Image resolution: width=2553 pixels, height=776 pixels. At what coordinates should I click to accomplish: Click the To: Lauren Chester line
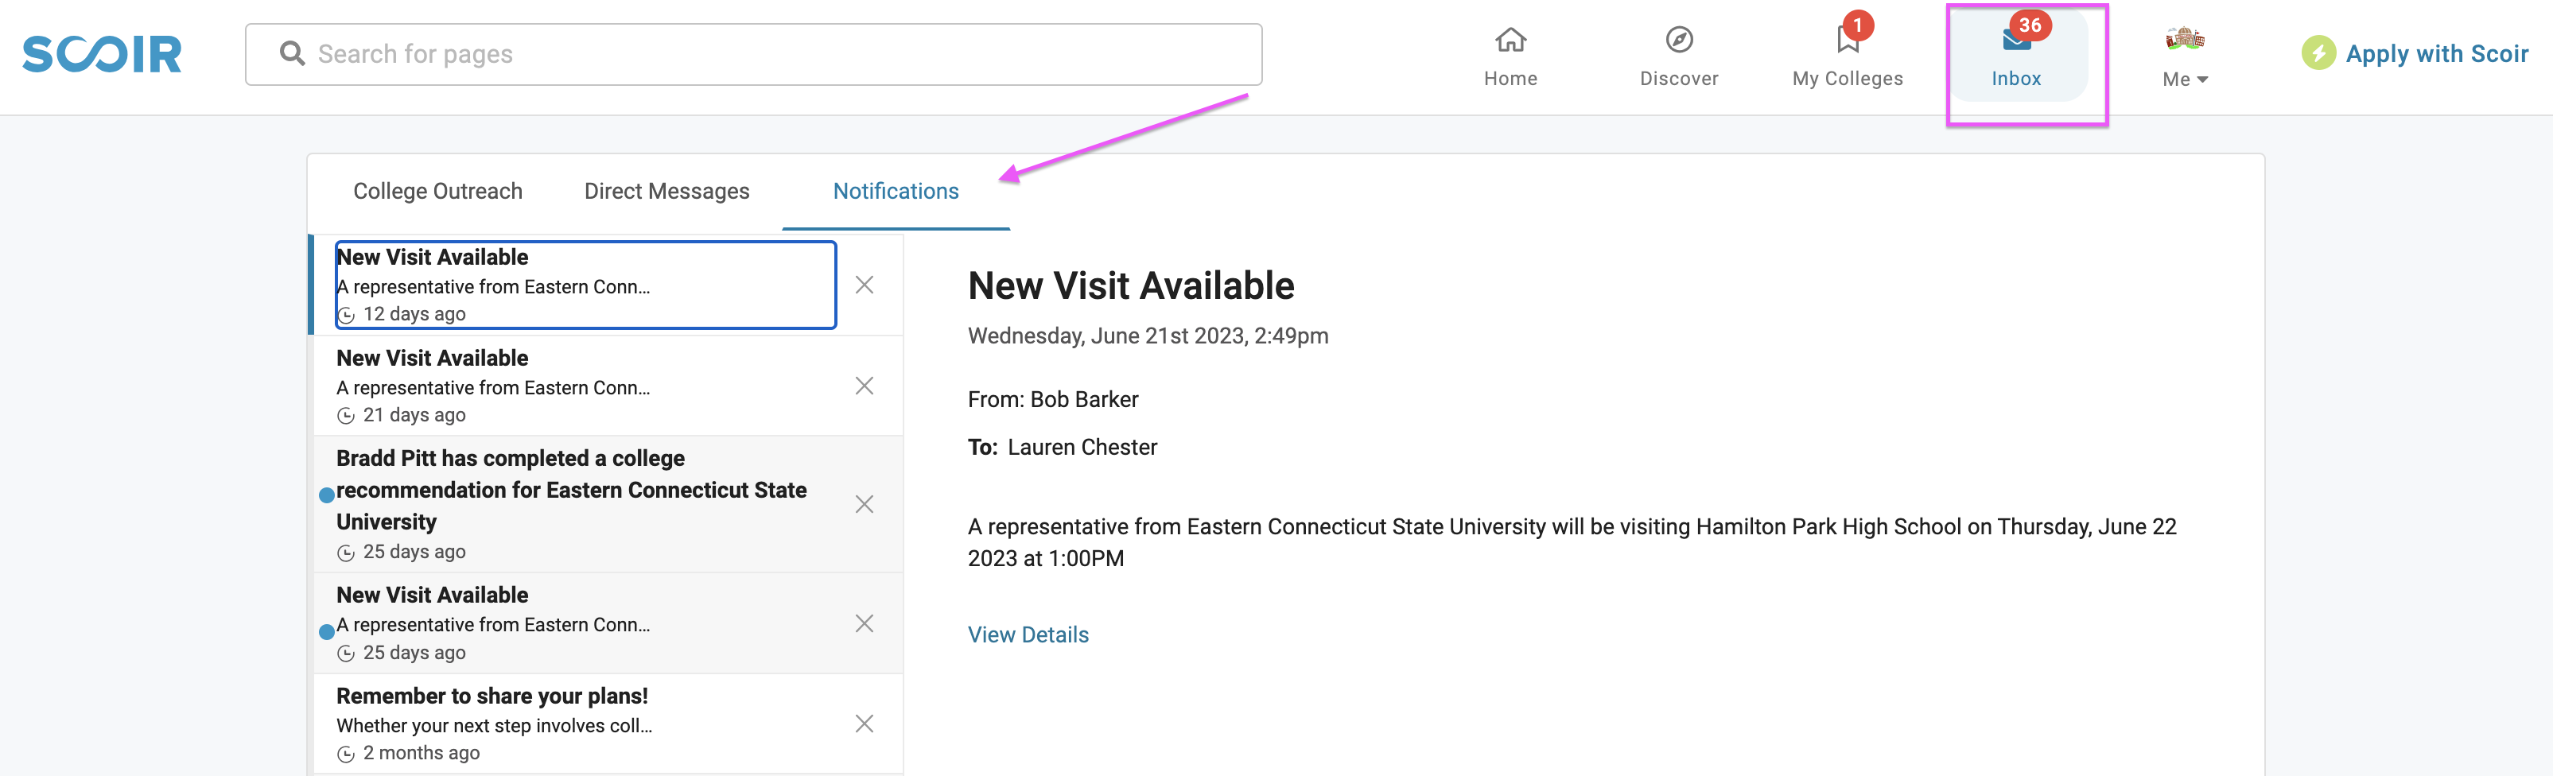click(1063, 447)
